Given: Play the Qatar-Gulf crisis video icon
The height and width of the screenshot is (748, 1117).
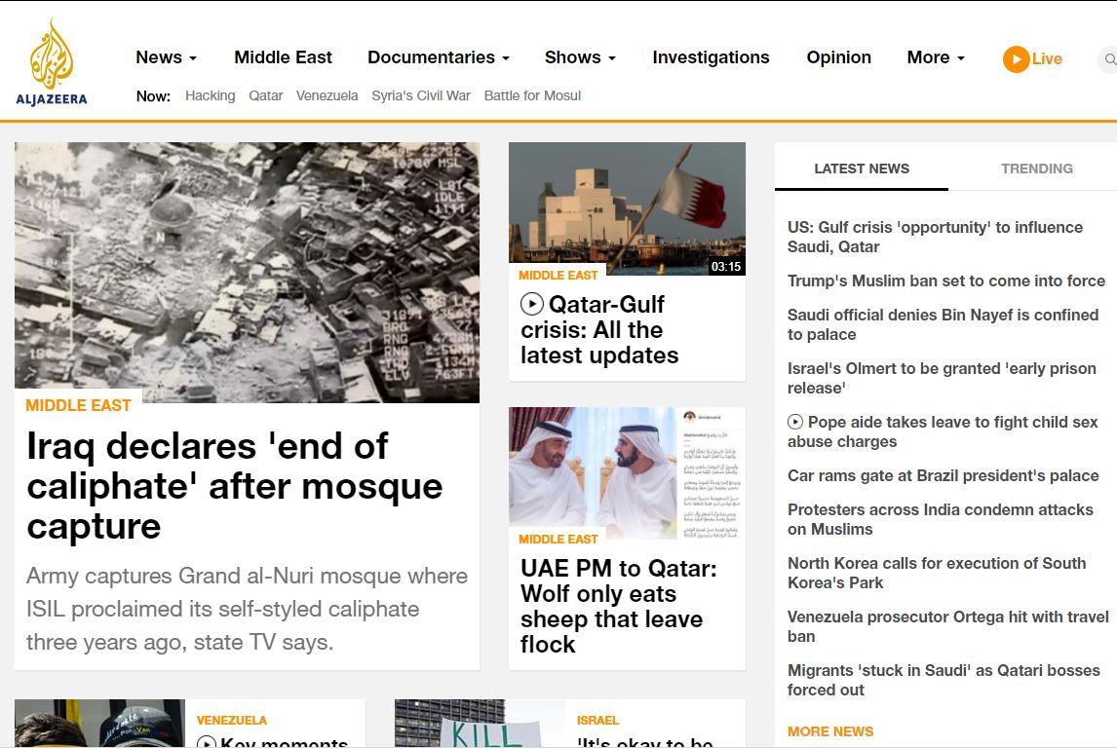Looking at the screenshot, I should point(531,304).
